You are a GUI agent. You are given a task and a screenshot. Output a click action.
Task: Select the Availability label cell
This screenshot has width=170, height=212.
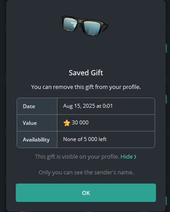[37, 140]
